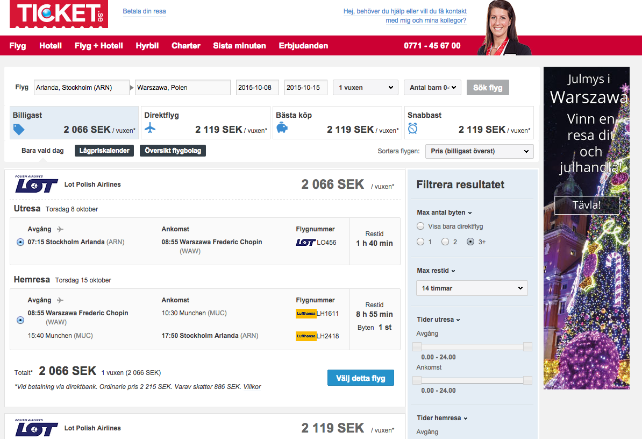The width and height of the screenshot is (642, 439).
Task: Click the Ticket.se logo
Action: [x=59, y=13]
